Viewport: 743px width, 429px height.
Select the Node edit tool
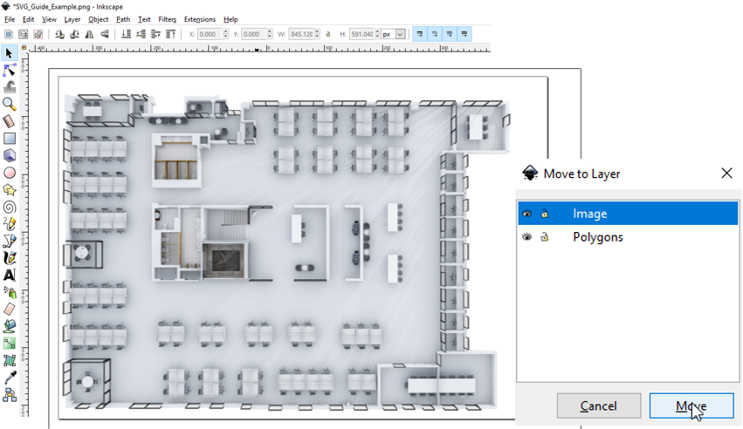pyautogui.click(x=10, y=71)
